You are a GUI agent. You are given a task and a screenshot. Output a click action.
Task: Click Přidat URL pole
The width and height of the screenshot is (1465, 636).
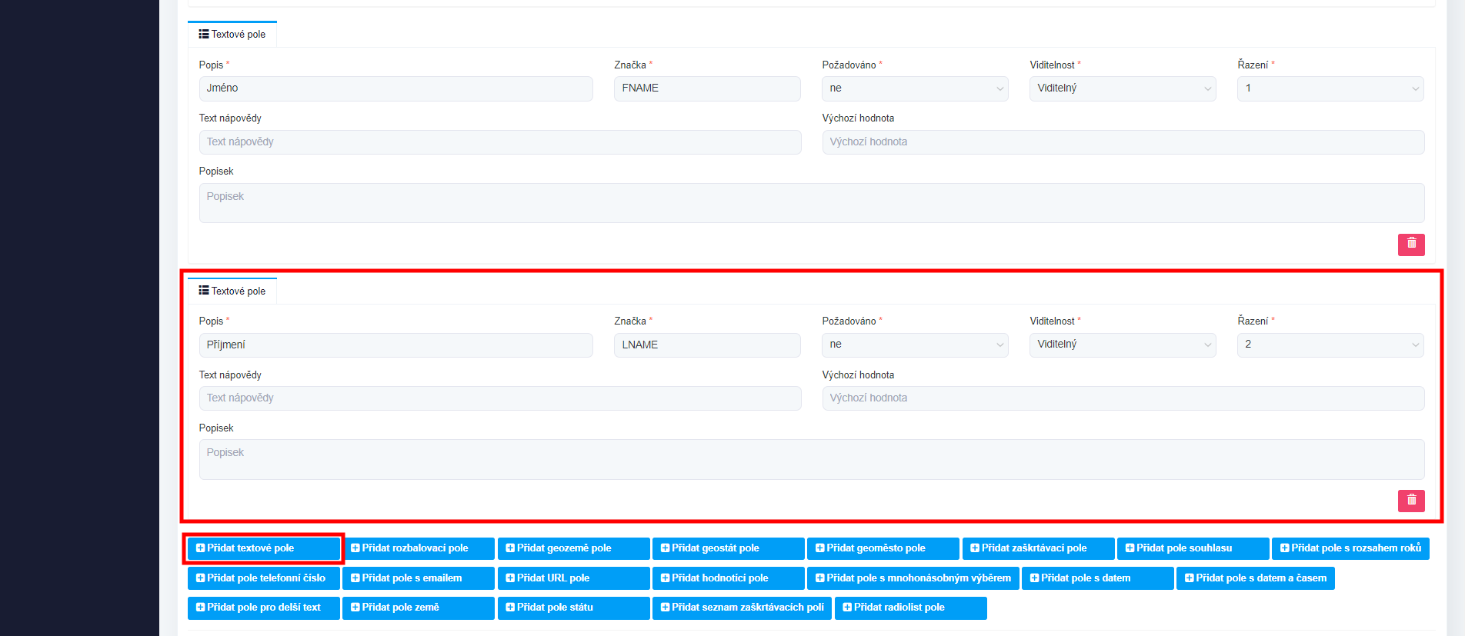[x=573, y=578]
